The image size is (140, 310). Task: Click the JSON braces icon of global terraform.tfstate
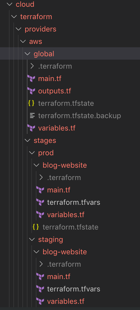(x=31, y=103)
